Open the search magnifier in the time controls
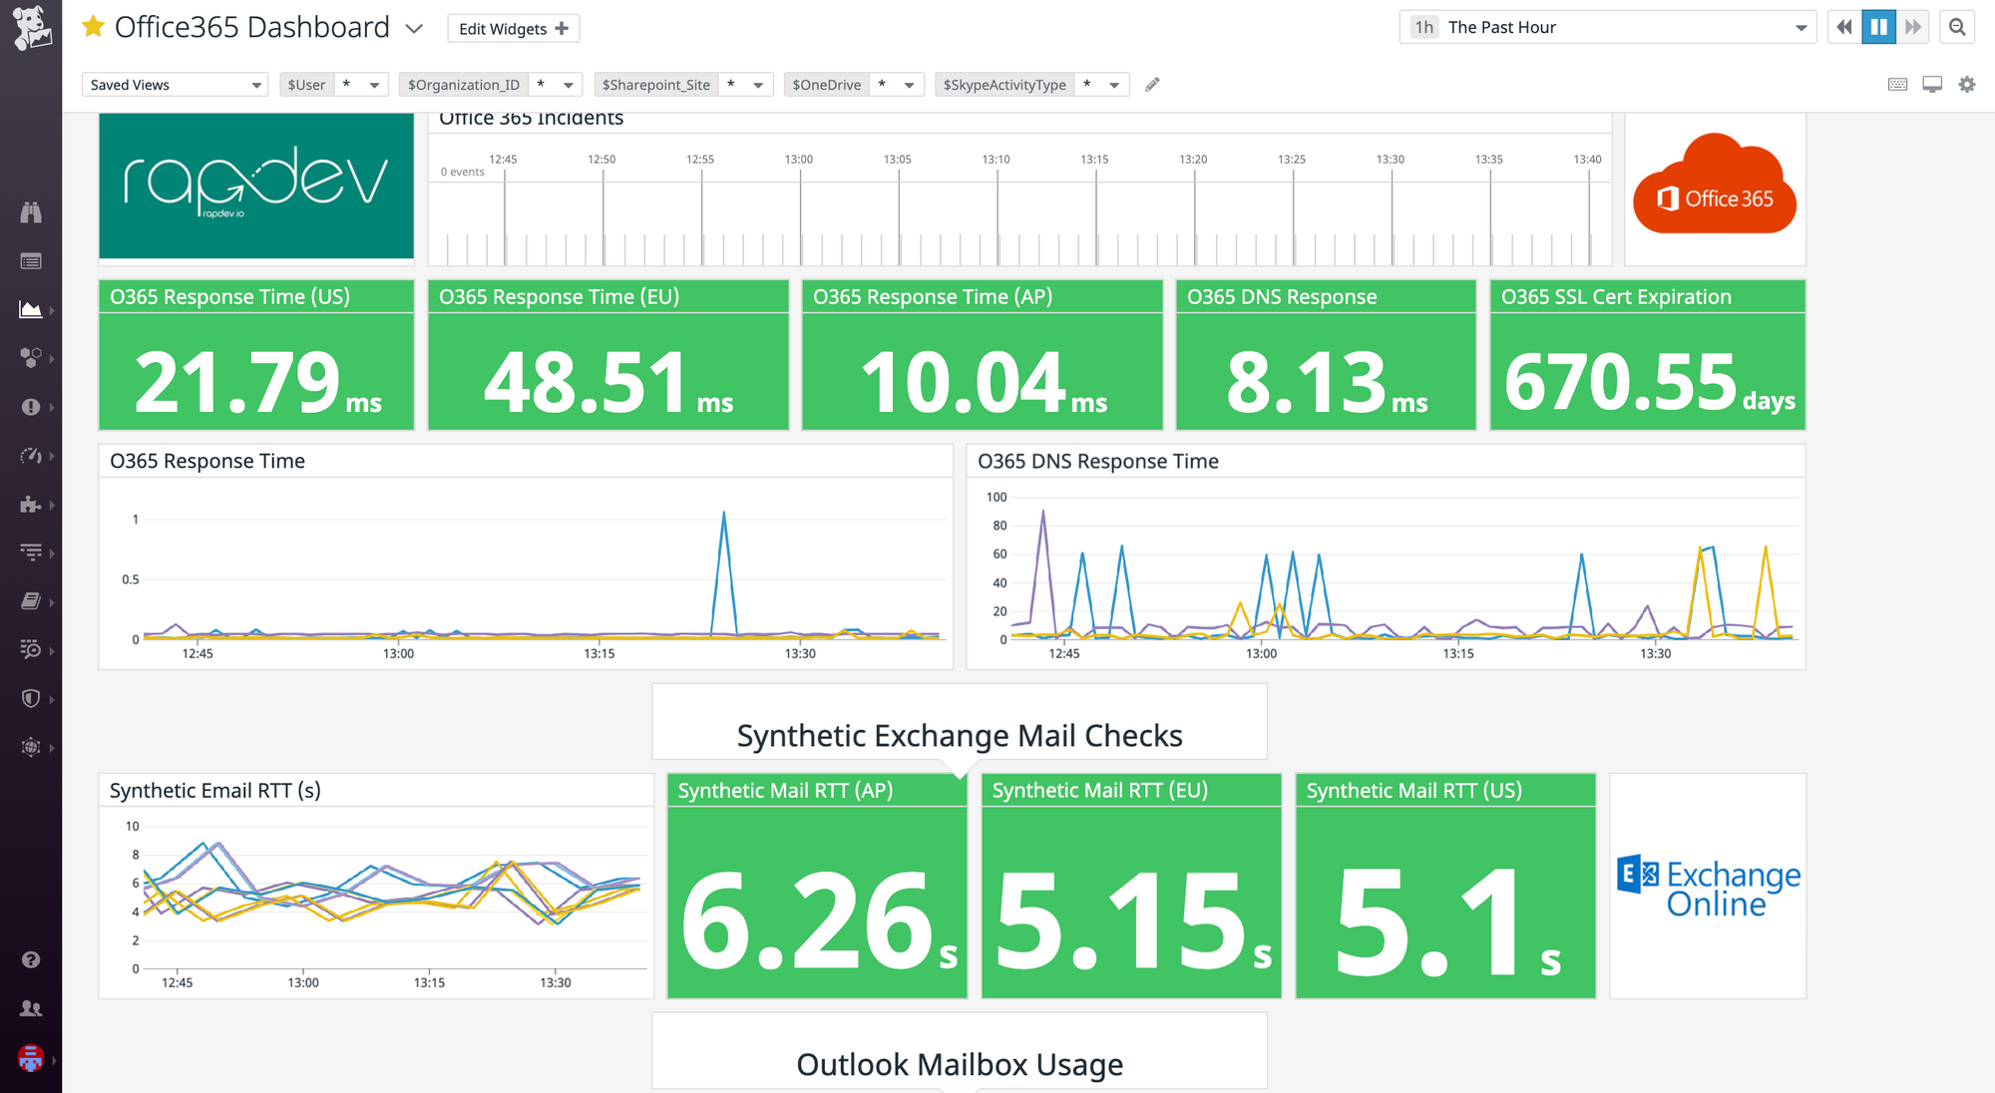This screenshot has height=1093, width=1995. pos(1957,28)
